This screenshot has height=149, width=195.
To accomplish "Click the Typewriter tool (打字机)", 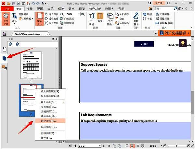I will tap(91, 19).
